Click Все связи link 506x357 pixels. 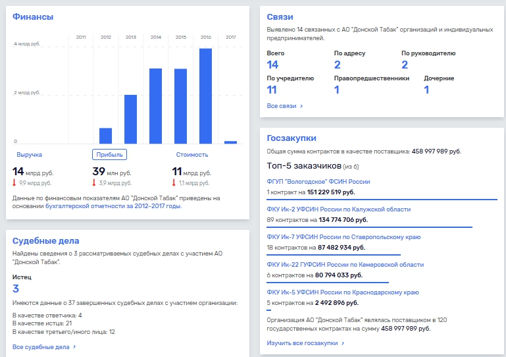[x=282, y=106]
